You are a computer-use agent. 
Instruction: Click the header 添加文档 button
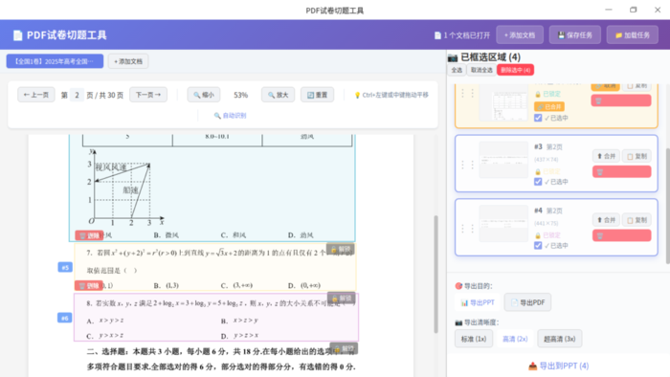tap(520, 35)
